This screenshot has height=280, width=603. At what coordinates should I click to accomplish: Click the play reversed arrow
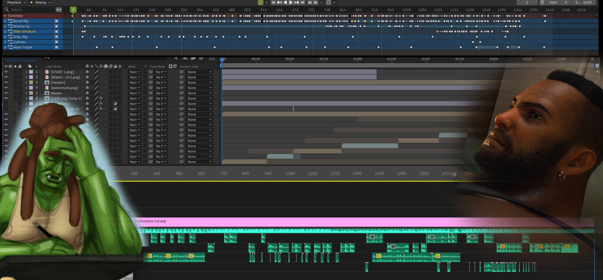285,2
